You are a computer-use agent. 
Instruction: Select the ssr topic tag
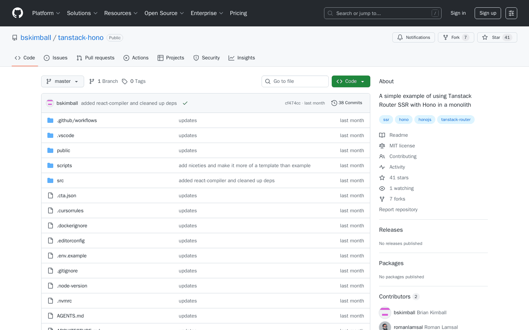click(386, 120)
